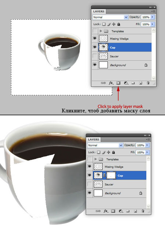Lock position icon in upper panel
This screenshot has height=238, width=165.
point(114,24)
